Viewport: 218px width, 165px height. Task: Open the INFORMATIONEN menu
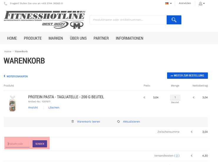[129, 38]
